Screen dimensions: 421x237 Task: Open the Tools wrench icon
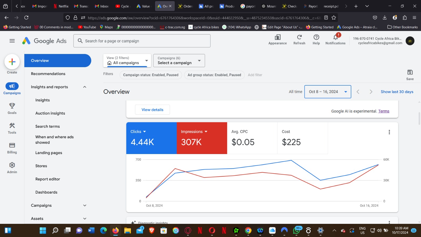click(x=12, y=126)
